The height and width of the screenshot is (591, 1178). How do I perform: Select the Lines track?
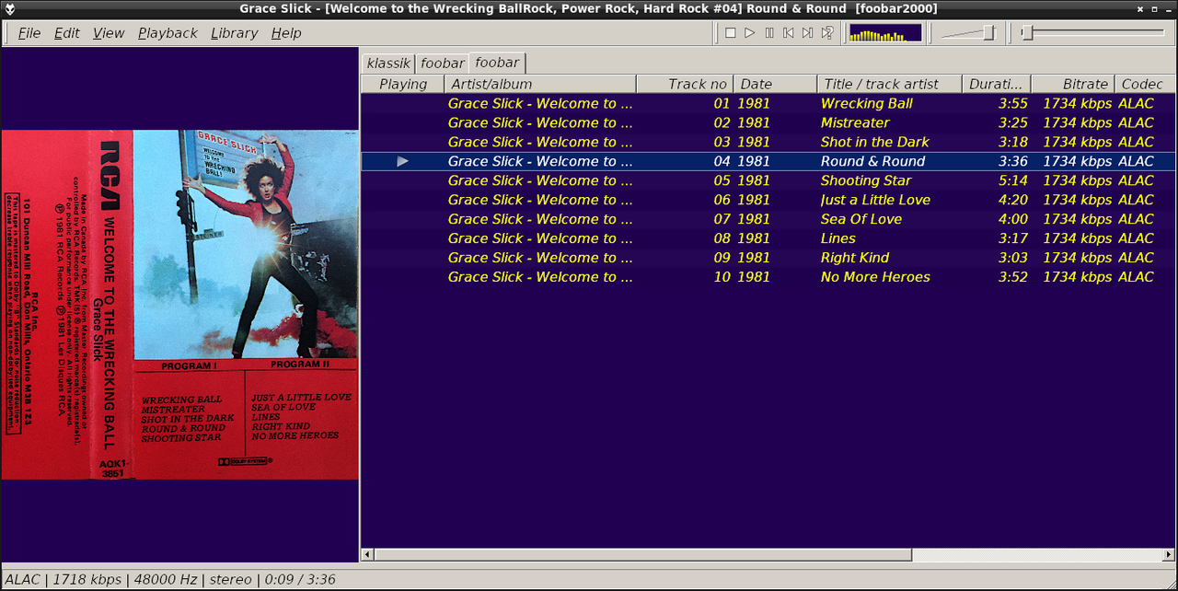(x=768, y=238)
